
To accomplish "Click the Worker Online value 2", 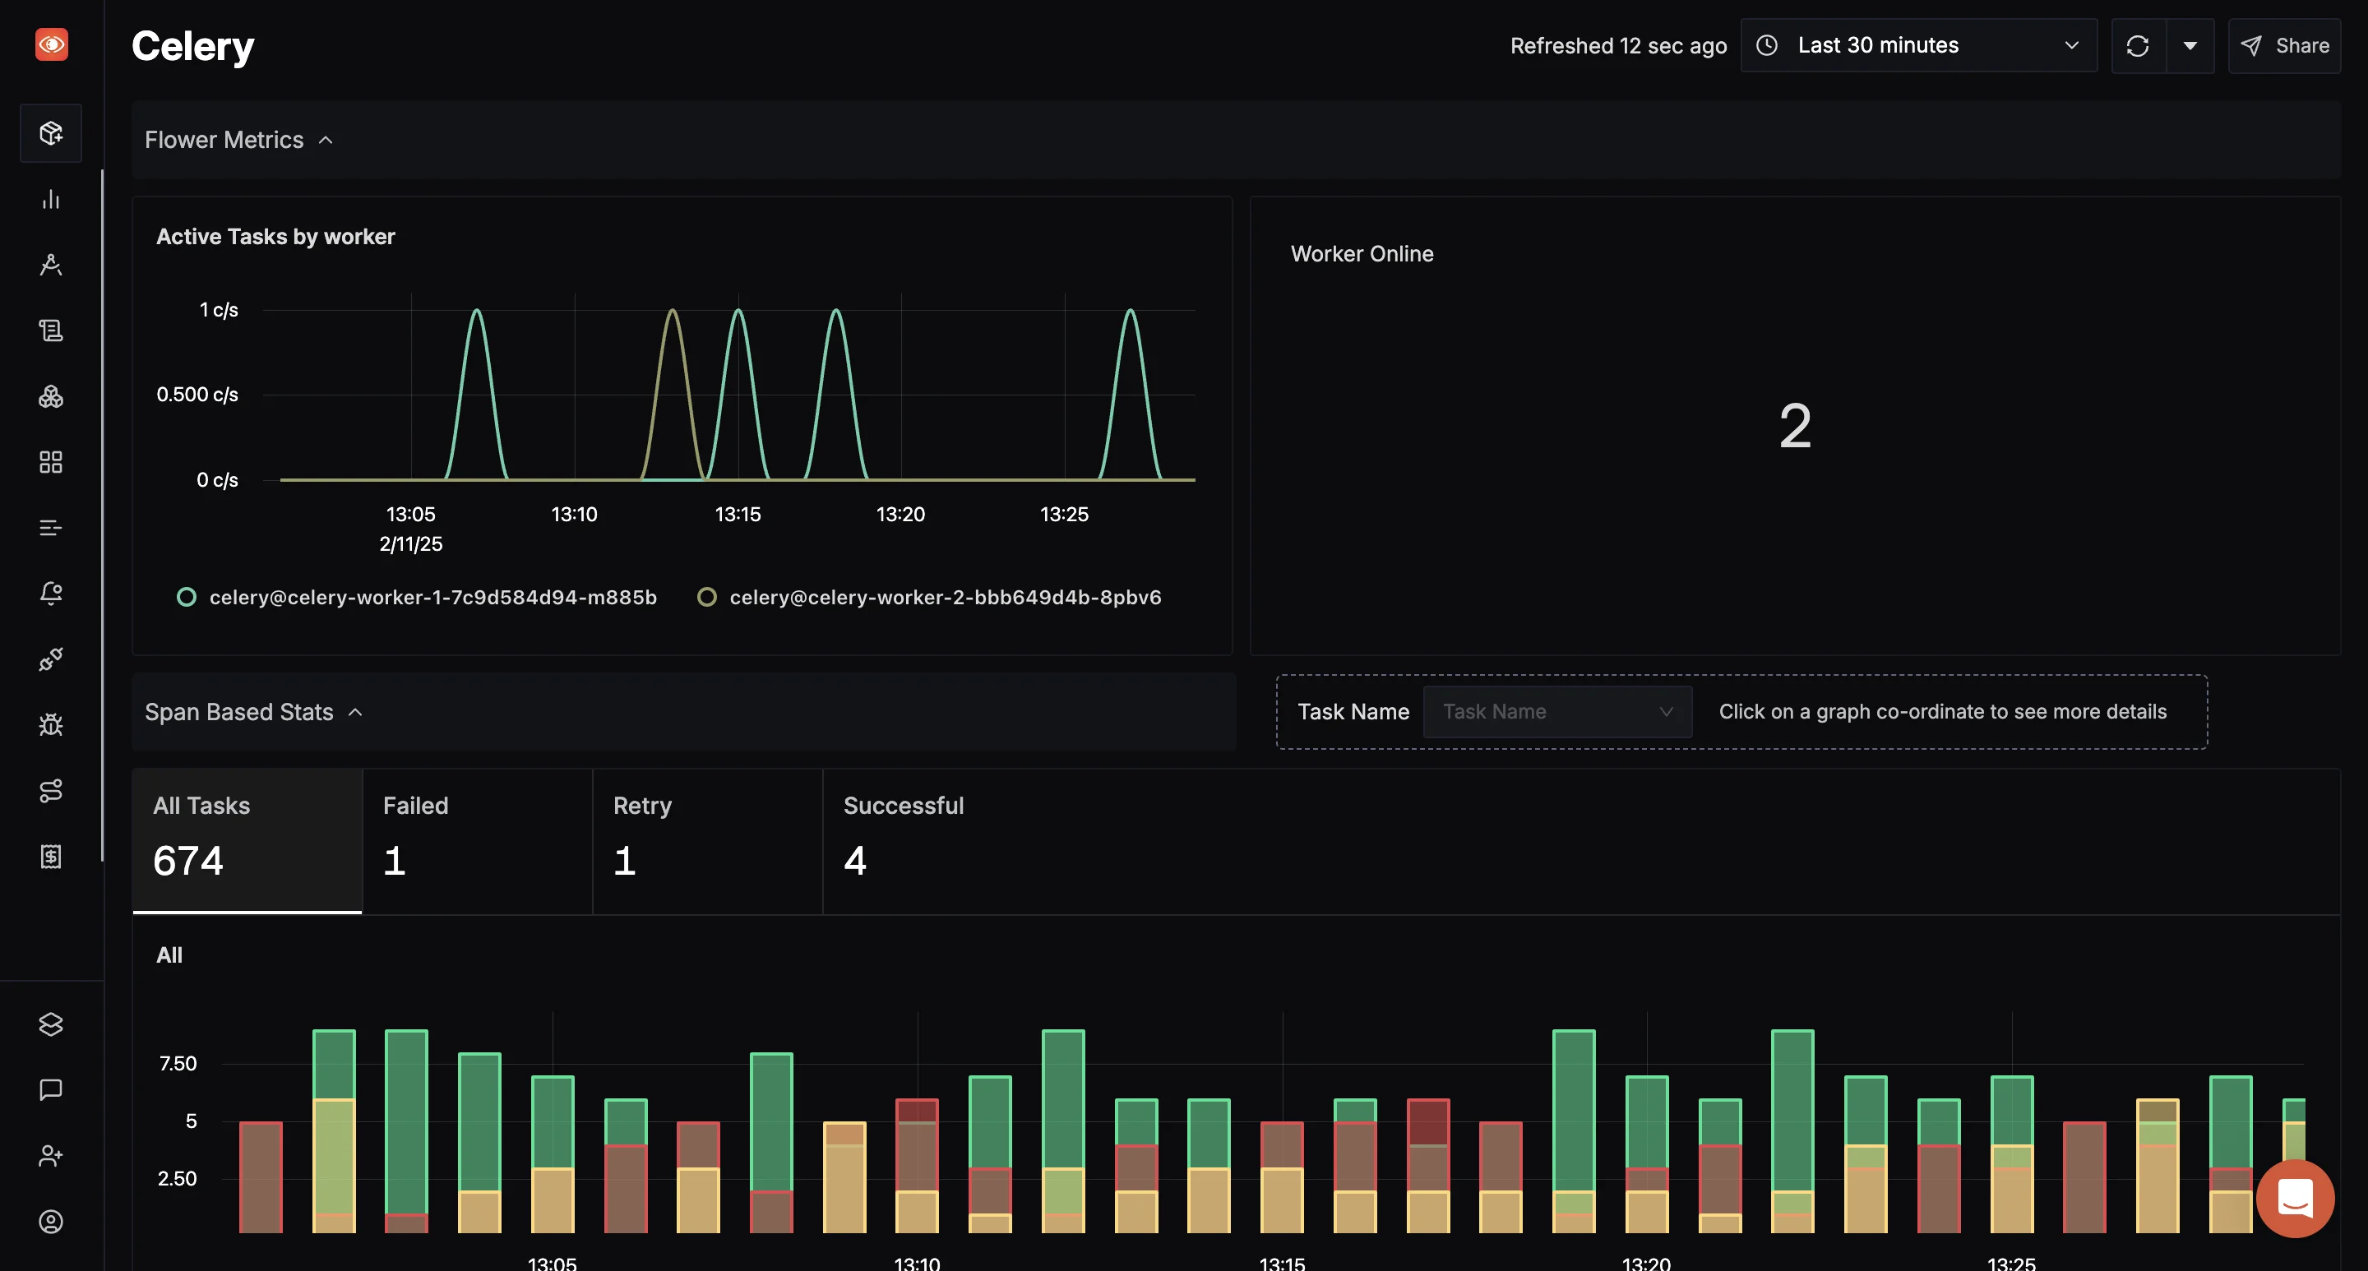I will tap(1795, 426).
